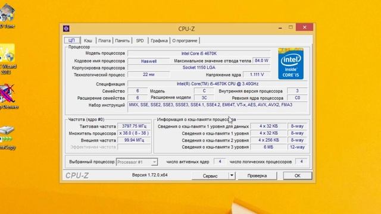Switch to the Кэш tab

88,40
